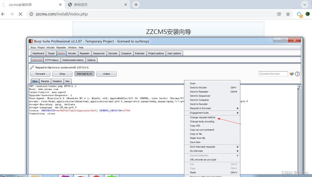Switch to the Headers view tab

pos(57,81)
